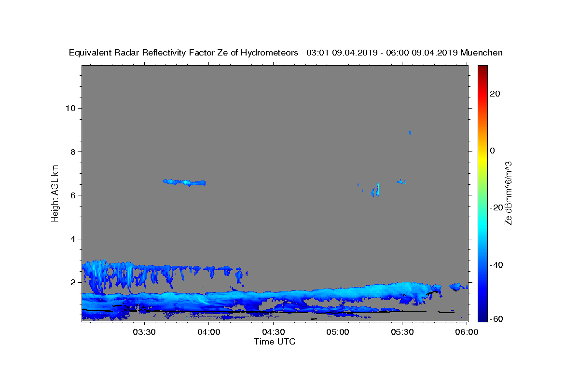Screen dimensions: 579x386
Task: Click the 'Ze dBmm^6/m^3' colorbar label
Action: pyautogui.click(x=508, y=193)
